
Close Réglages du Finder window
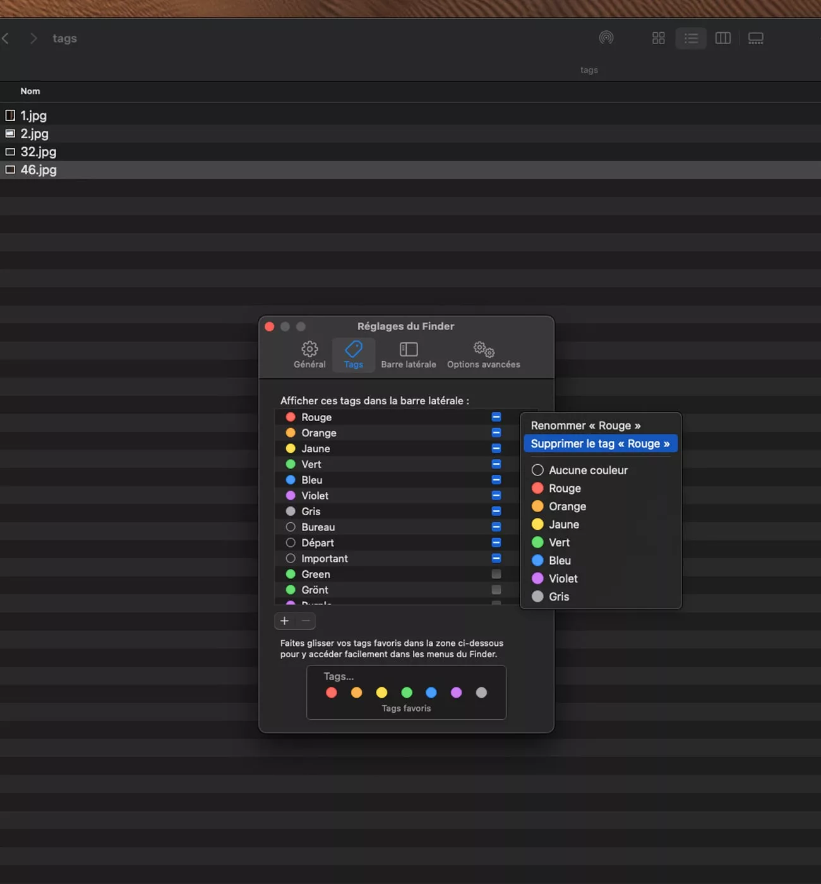(x=270, y=326)
